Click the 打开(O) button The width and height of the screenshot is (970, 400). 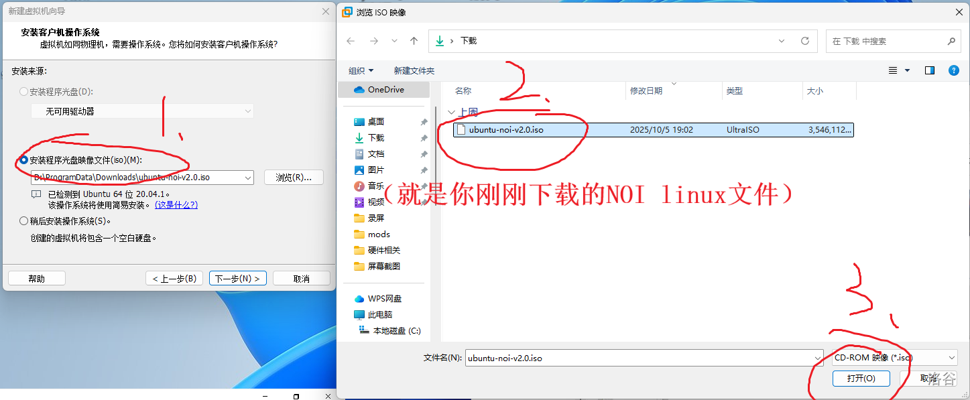tap(861, 379)
